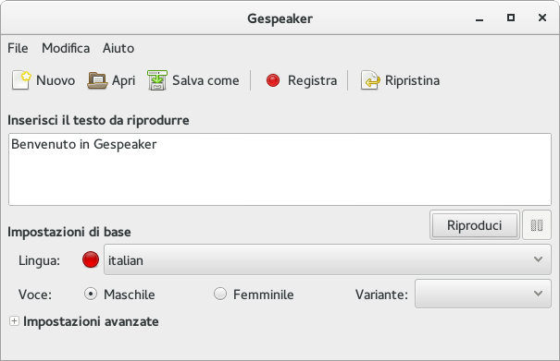This screenshot has width=560, height=361.
Task: Click the red flag icon beside Lingua
Action: point(91,259)
